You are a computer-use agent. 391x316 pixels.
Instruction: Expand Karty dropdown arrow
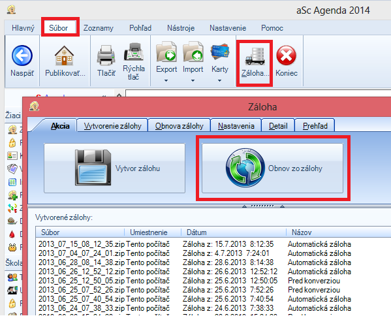pos(219,80)
